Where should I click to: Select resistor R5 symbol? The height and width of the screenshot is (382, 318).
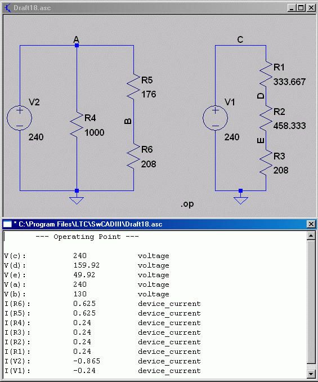coord(133,87)
